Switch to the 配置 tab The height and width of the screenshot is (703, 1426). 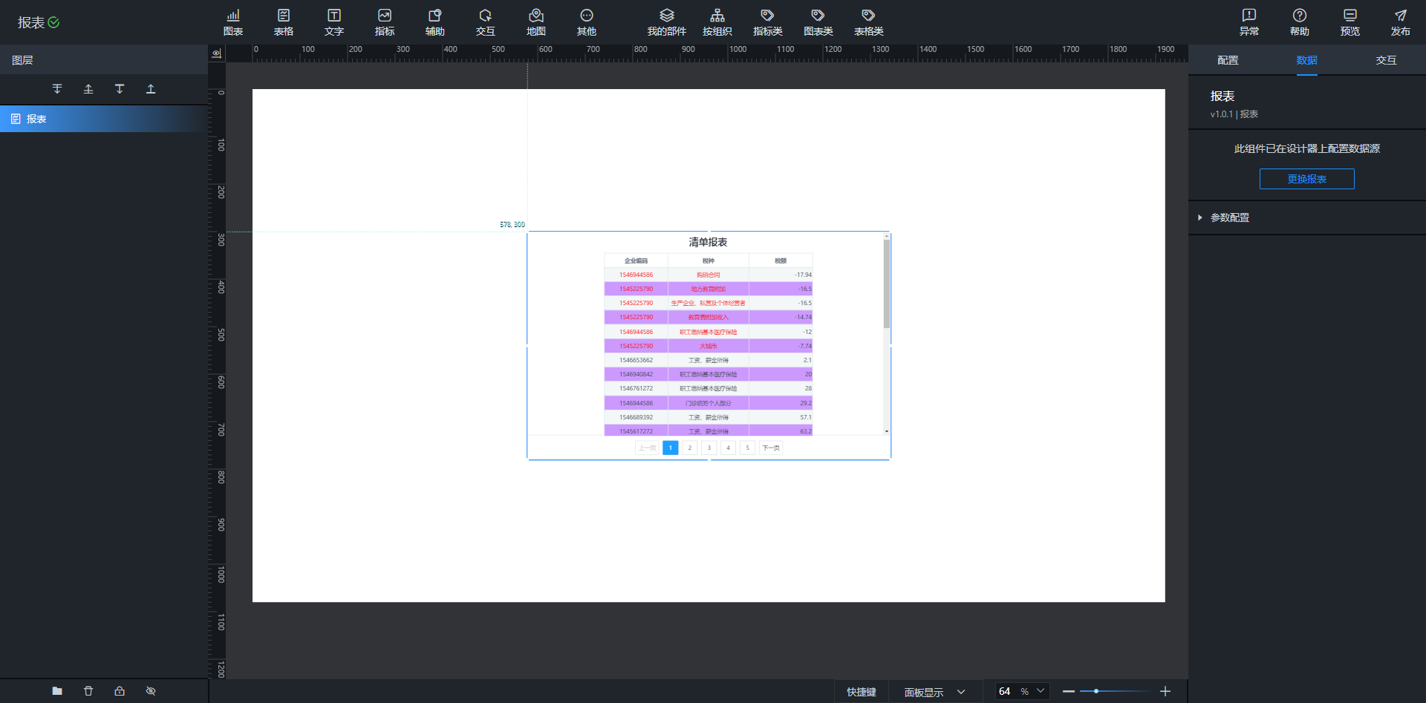point(1228,60)
